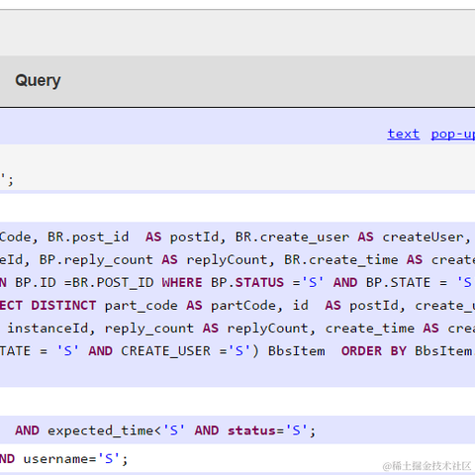Select the Query column header
The width and height of the screenshot is (475, 475).
pos(38,81)
